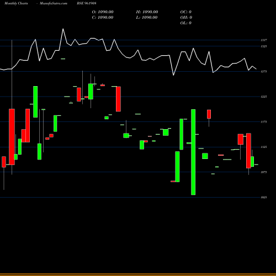Click the 'OL: 0' reading
Viewport: 276px width, 276px height.
click(186, 23)
